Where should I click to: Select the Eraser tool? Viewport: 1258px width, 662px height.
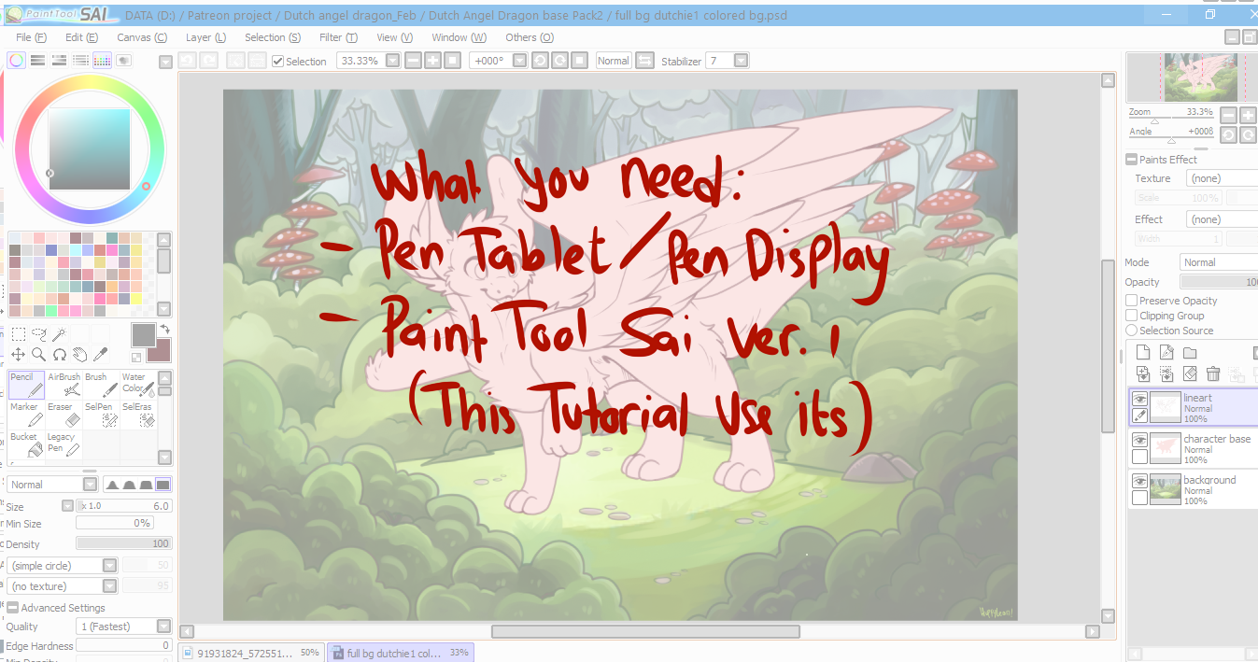click(64, 415)
